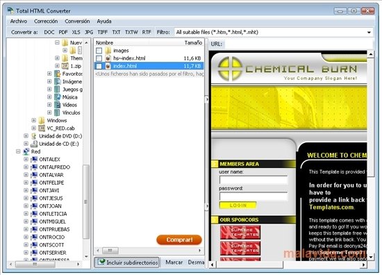Click the Marcar button
This screenshot has height=275, width=382.
coord(174,262)
